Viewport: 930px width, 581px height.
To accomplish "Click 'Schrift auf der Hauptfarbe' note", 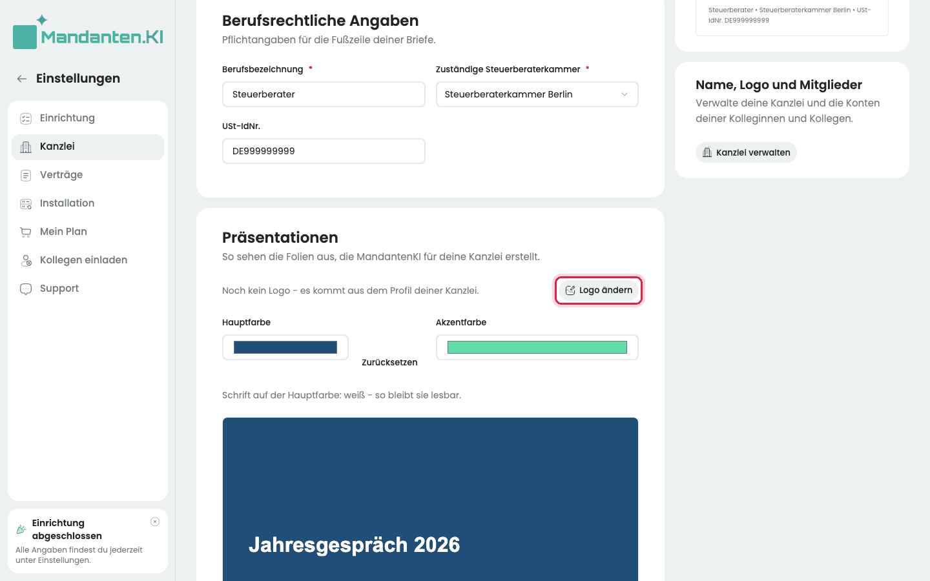I will [342, 395].
